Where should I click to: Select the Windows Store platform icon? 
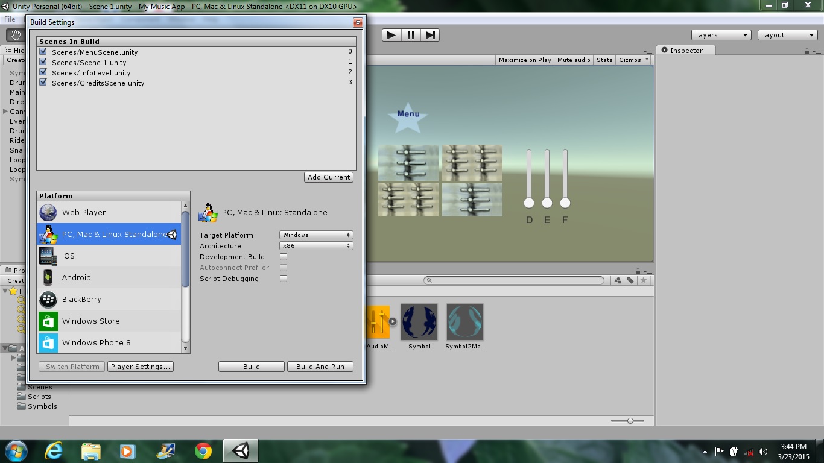(x=48, y=321)
